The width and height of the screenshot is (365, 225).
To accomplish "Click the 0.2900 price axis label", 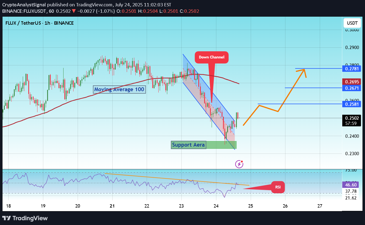I will point(352,47).
